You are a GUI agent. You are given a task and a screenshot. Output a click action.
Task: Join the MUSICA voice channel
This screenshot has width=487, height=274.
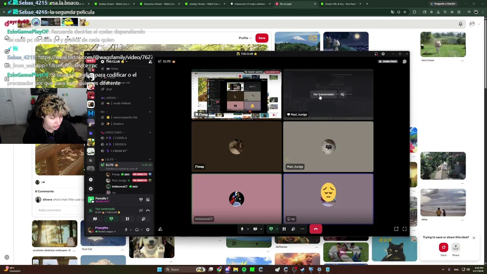point(126,144)
